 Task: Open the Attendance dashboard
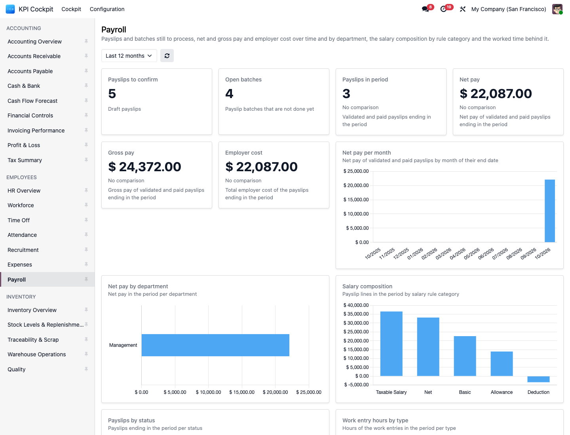click(x=47, y=235)
